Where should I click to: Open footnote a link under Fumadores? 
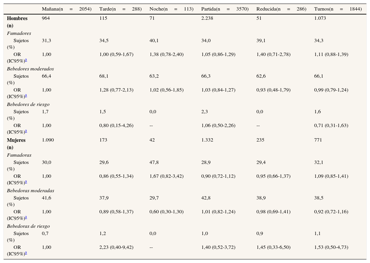point(26,60)
